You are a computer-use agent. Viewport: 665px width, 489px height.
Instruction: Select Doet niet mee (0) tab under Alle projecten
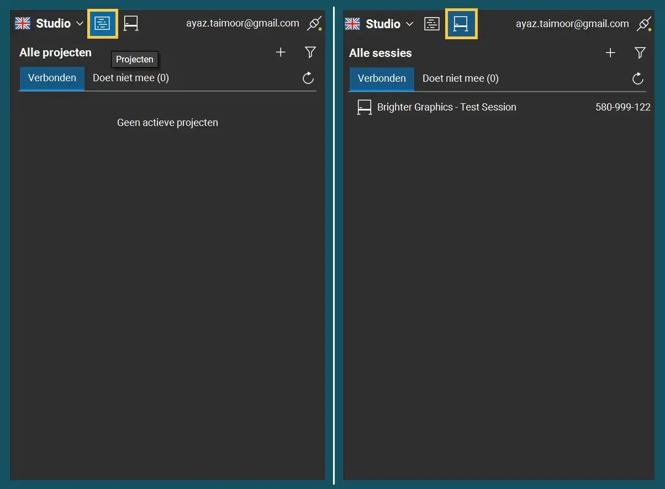pyautogui.click(x=131, y=78)
